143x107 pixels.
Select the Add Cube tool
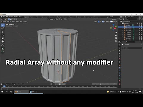3,52
